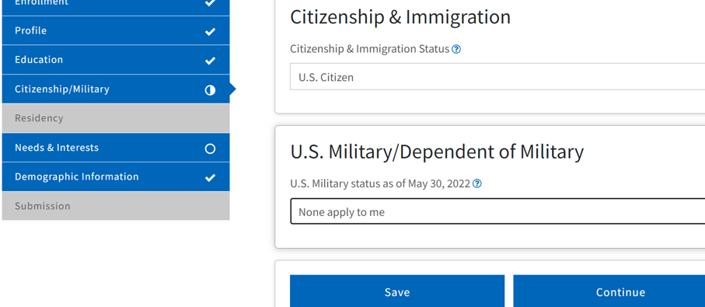This screenshot has width=705, height=307.
Task: Select the Submission sidebar item
Action: point(116,206)
